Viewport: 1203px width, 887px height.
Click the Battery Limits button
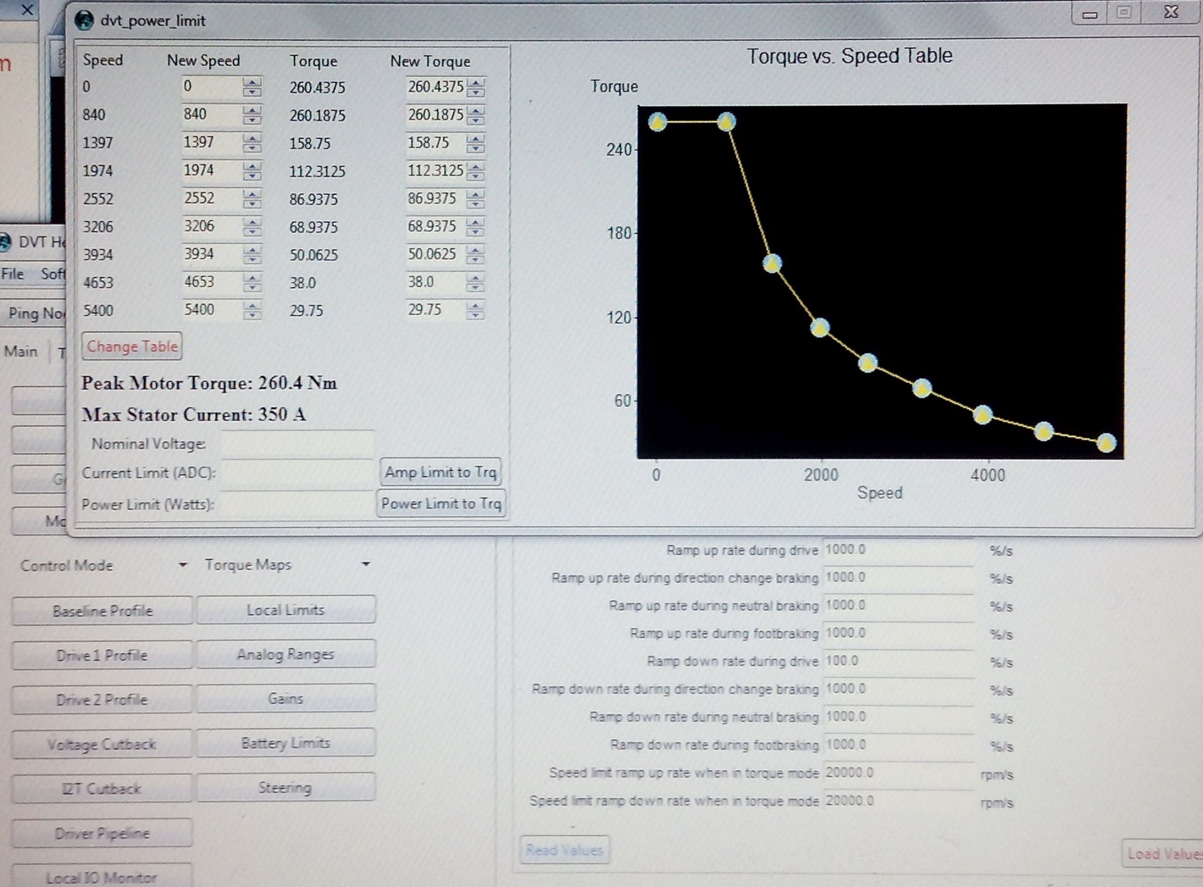coord(286,742)
